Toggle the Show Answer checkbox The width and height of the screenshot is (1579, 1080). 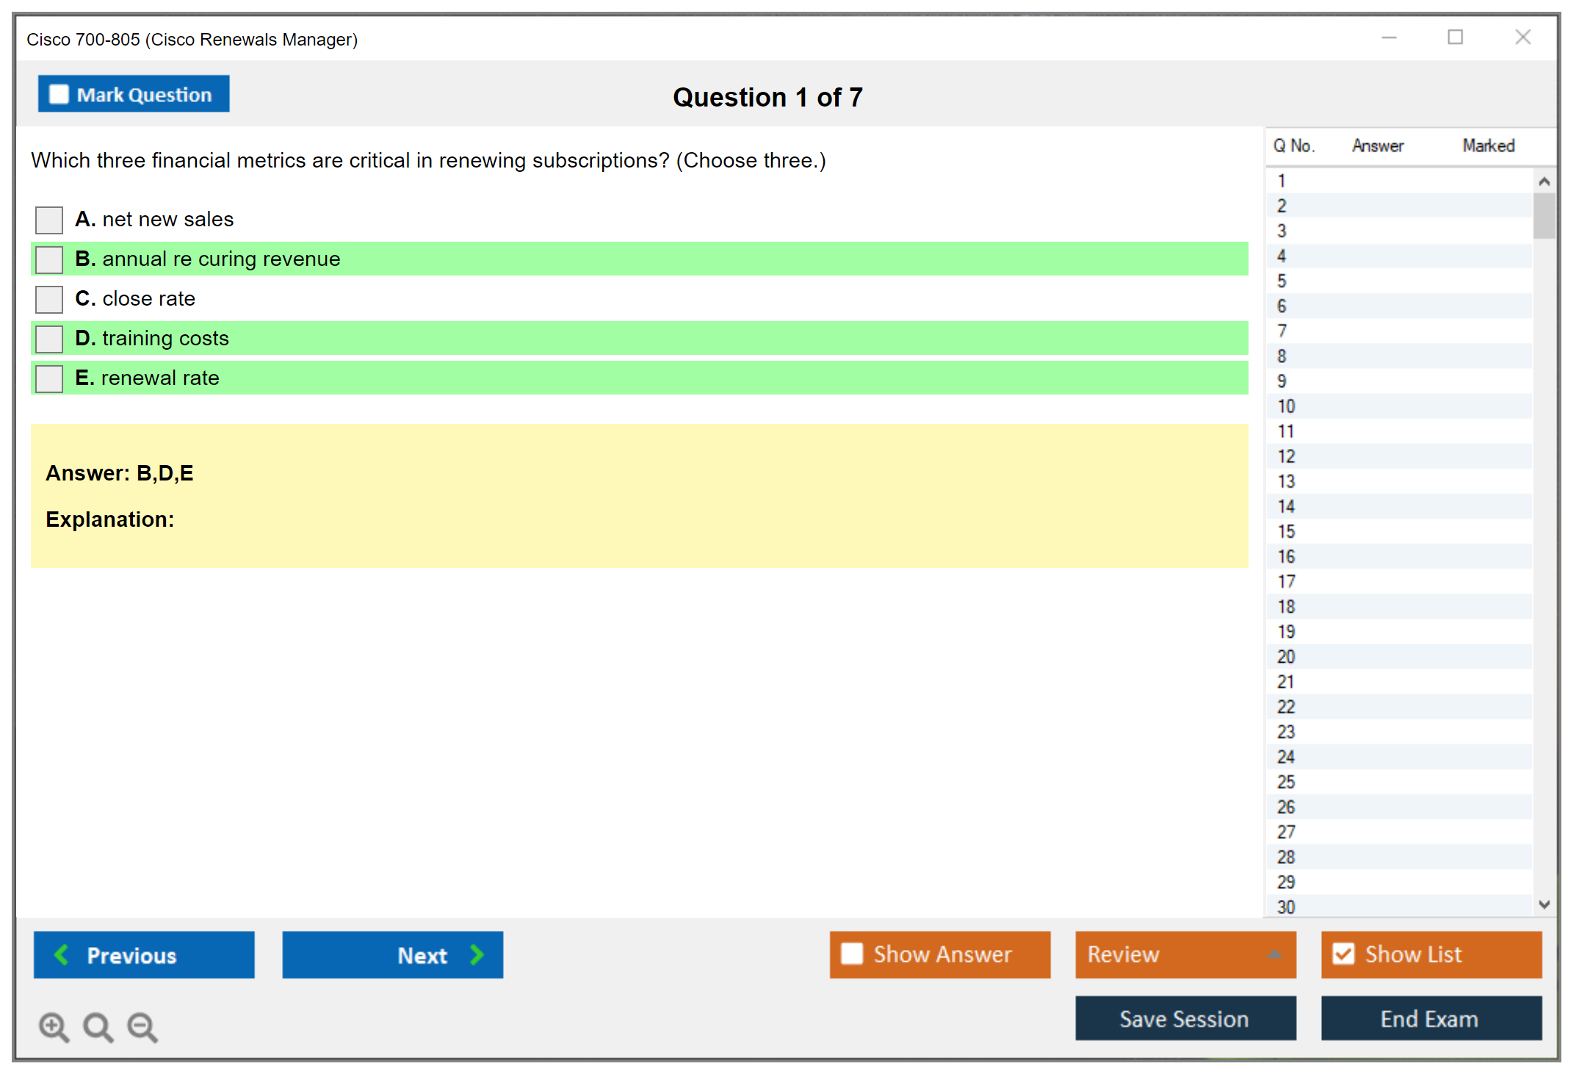click(852, 954)
